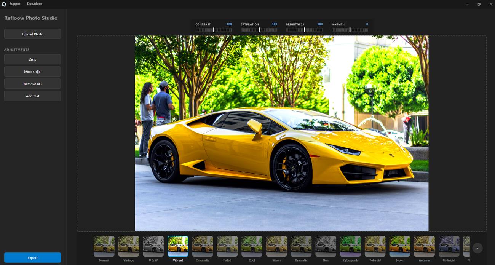Click the Warmth slider track
The height and width of the screenshot is (265, 495).
pos(350,30)
